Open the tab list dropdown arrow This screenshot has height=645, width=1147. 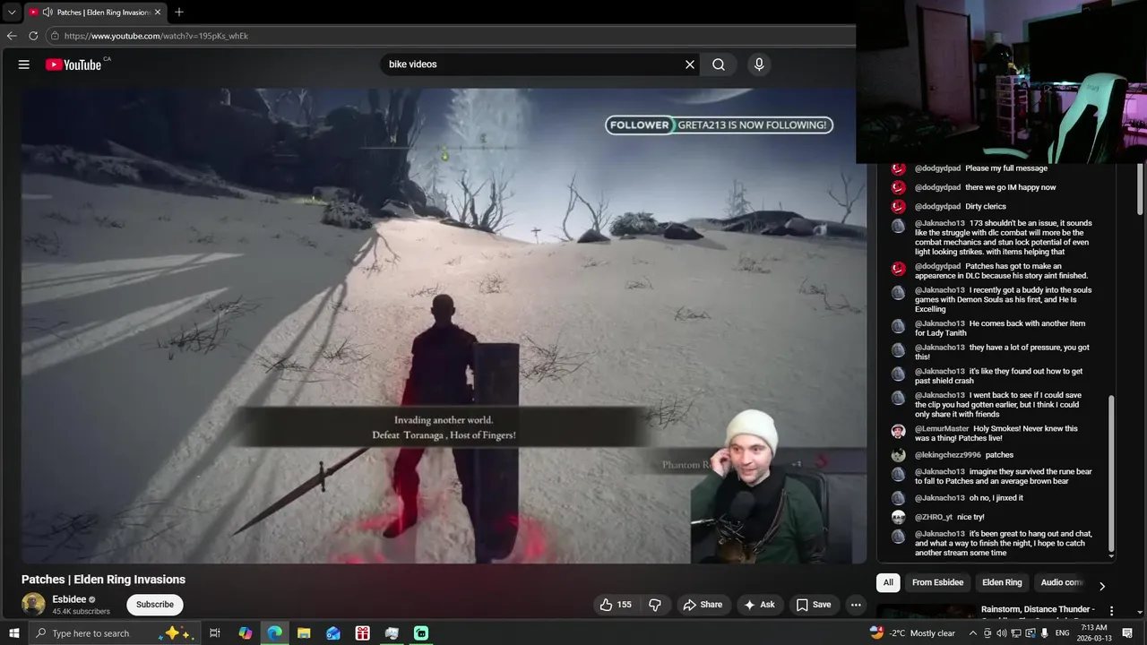pyautogui.click(x=12, y=13)
